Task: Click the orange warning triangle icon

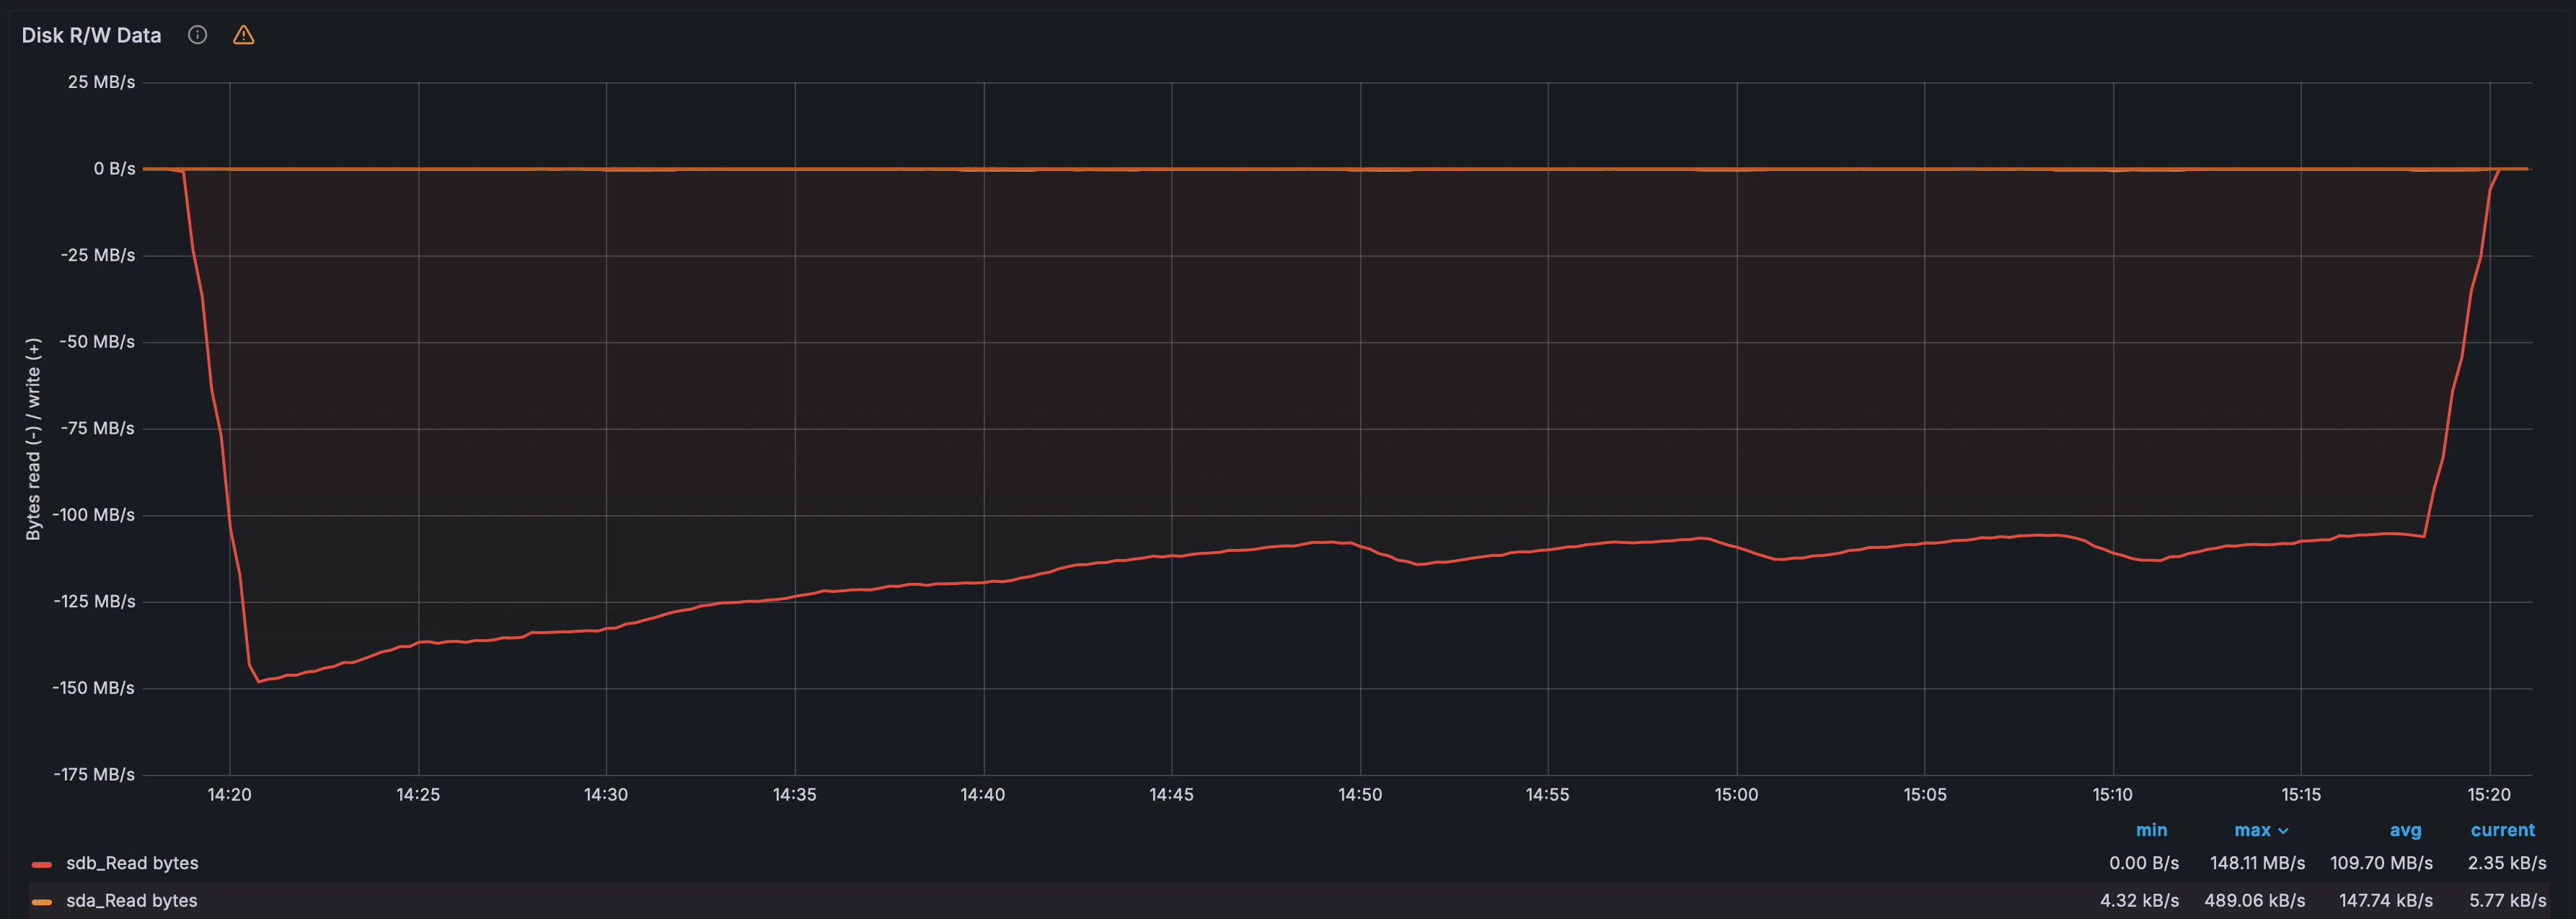Action: tap(243, 35)
